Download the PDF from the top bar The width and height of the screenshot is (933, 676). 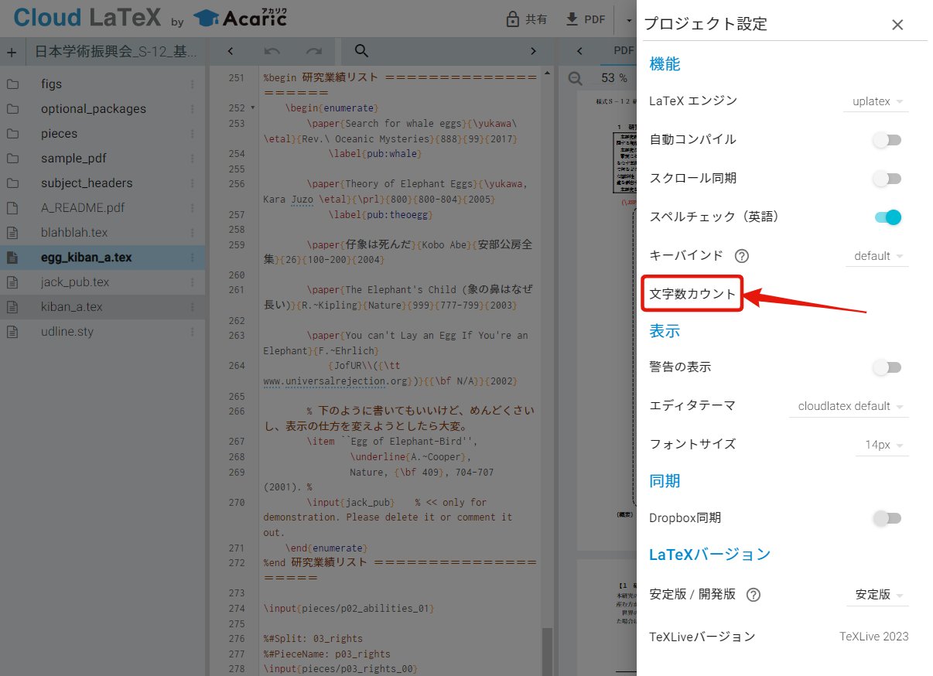(586, 19)
